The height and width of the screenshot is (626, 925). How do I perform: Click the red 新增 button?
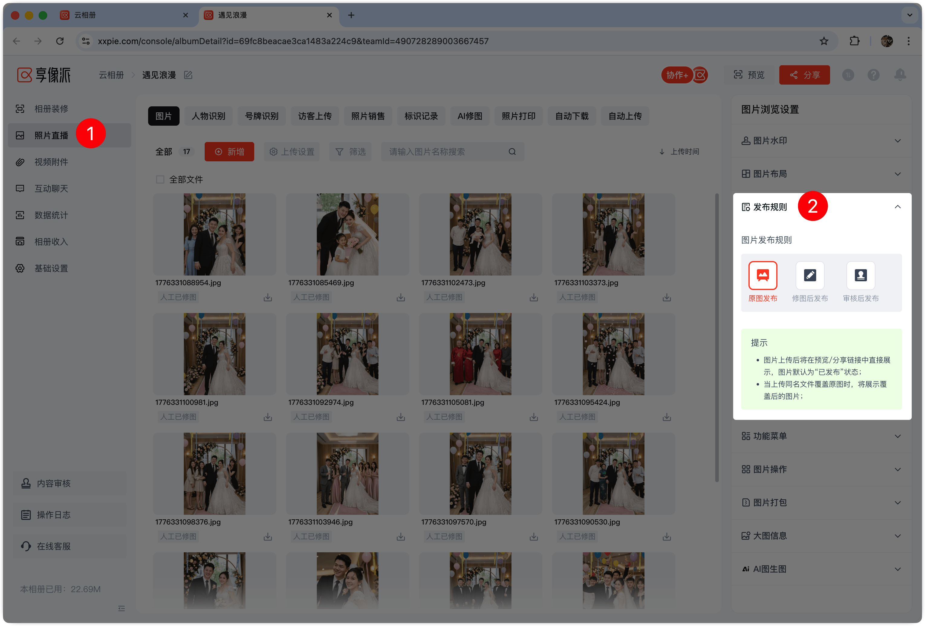click(229, 152)
